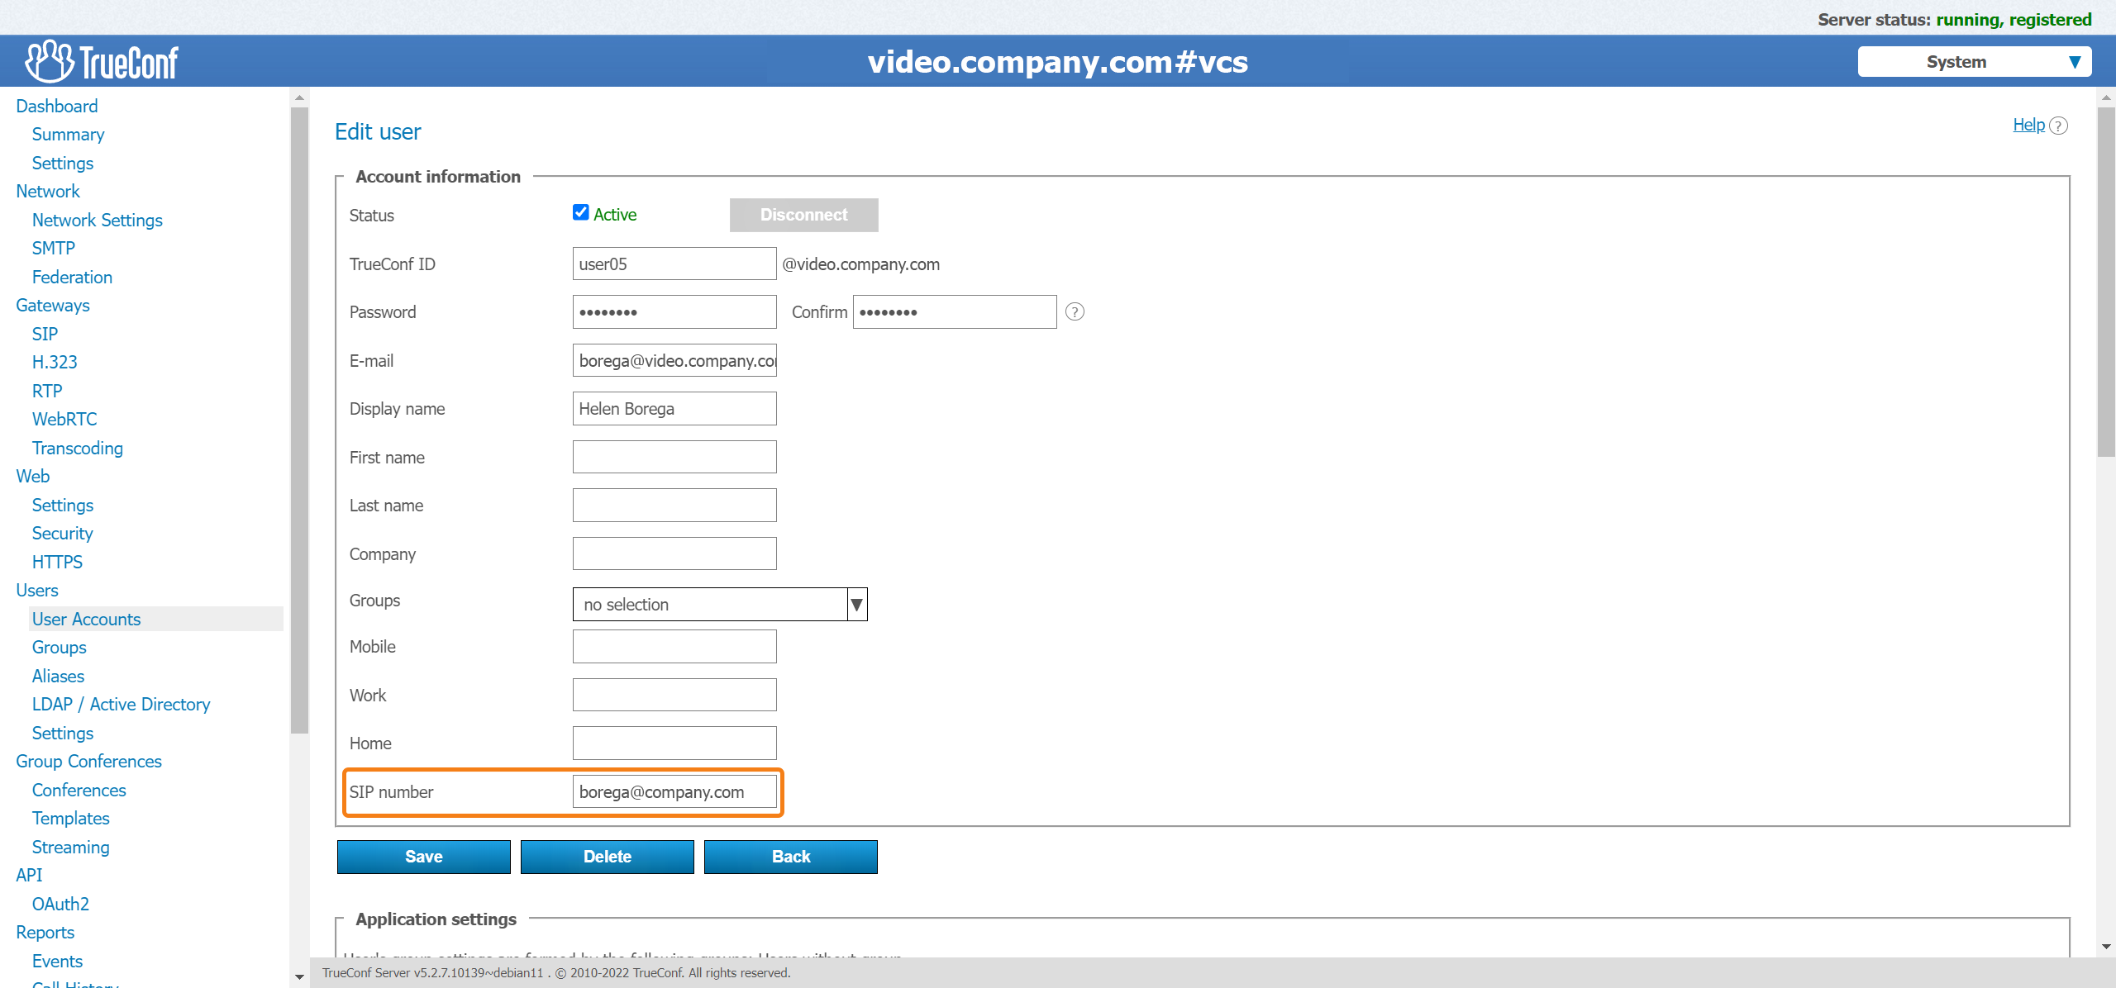Click the Dashboard navigation icon
This screenshot has height=988, width=2116.
55,105
